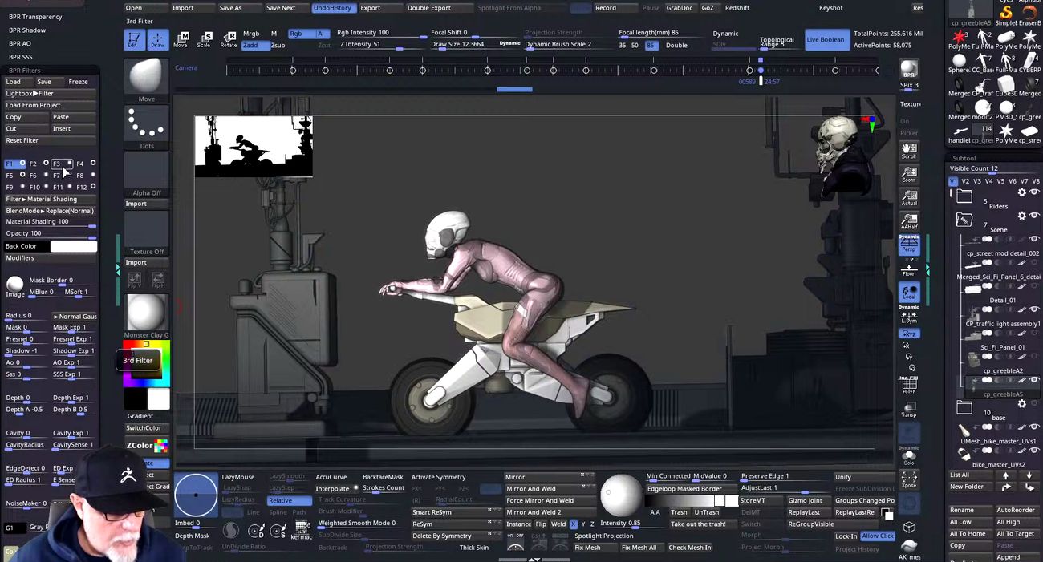The image size is (1043, 562).
Task: Open the Filter Material Shading dropdown
Action: (50, 200)
